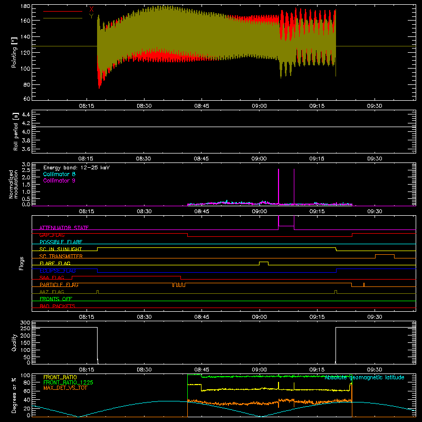The width and height of the screenshot is (422, 422).
Task: Click the 3.6 tick on Roll period axis
Action: coord(26,149)
